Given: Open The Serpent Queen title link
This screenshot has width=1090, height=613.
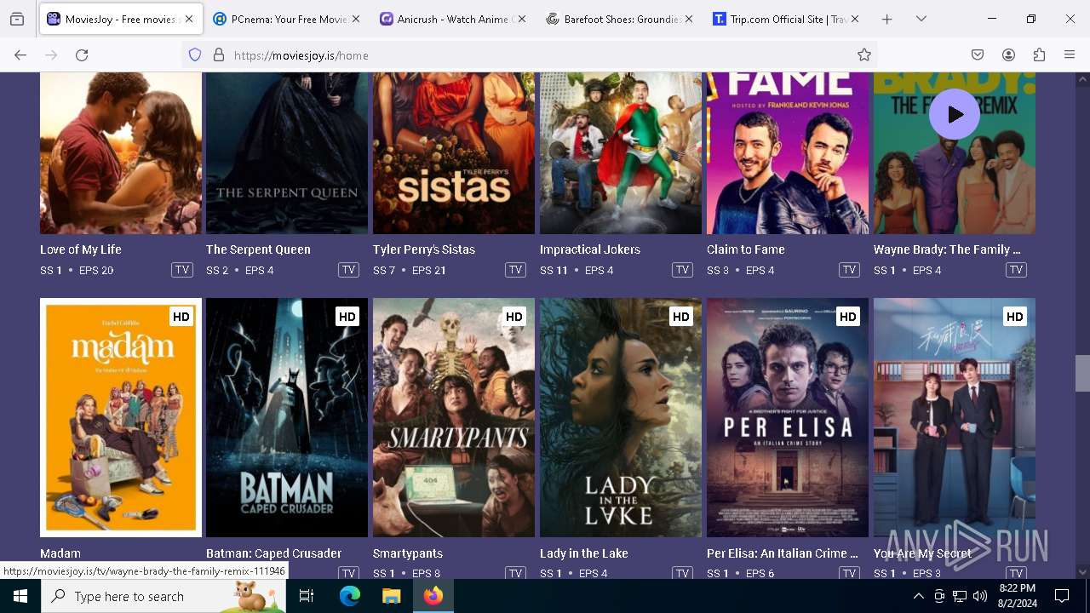Looking at the screenshot, I should coord(258,249).
